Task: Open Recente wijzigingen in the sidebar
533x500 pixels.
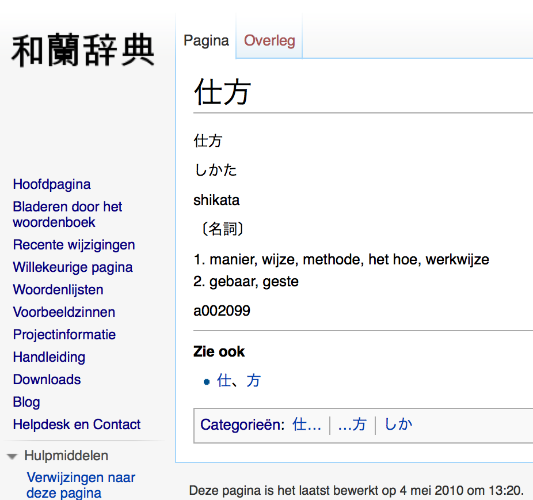Action: pos(74,245)
